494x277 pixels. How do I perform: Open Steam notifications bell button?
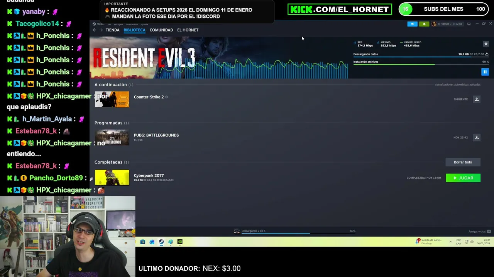pos(424,24)
